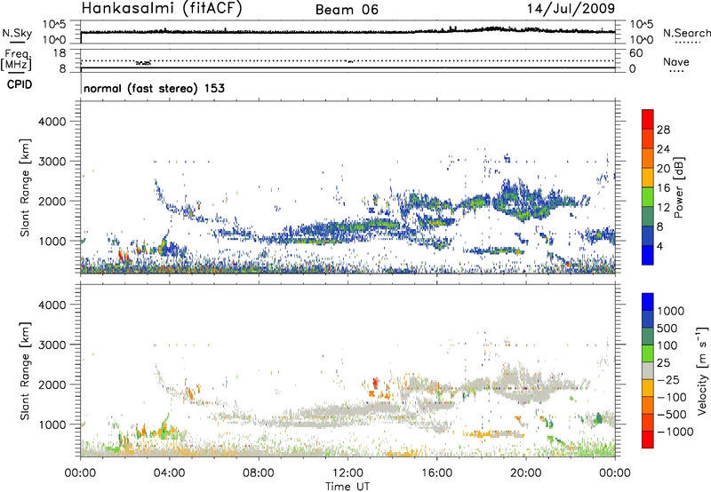Click the 'N.Sky' axis label
This screenshot has width=711, height=492.
17,33
